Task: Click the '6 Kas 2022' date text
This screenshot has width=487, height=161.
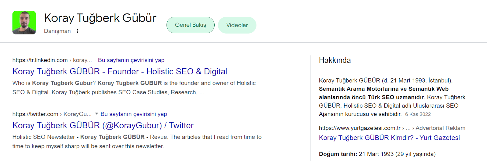Action: tap(418, 114)
